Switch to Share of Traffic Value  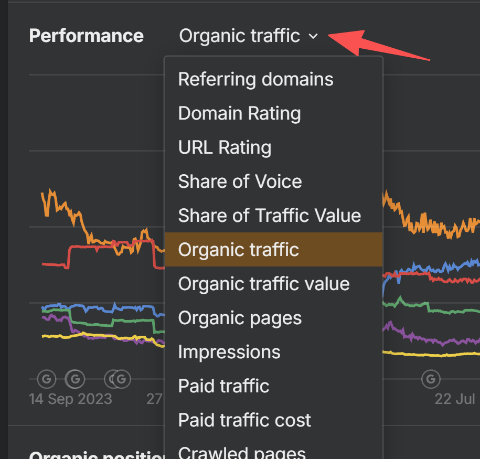click(269, 216)
